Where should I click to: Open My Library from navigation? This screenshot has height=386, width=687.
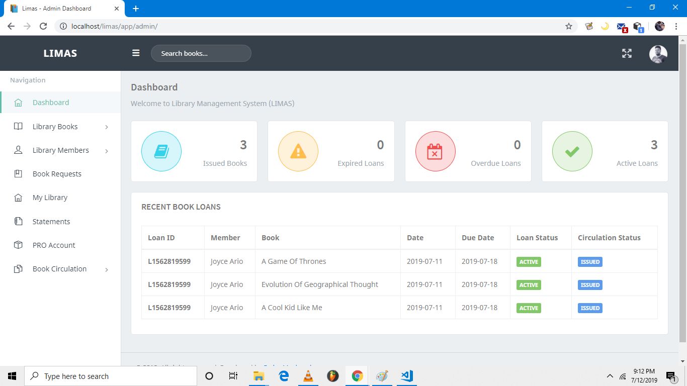click(x=50, y=198)
